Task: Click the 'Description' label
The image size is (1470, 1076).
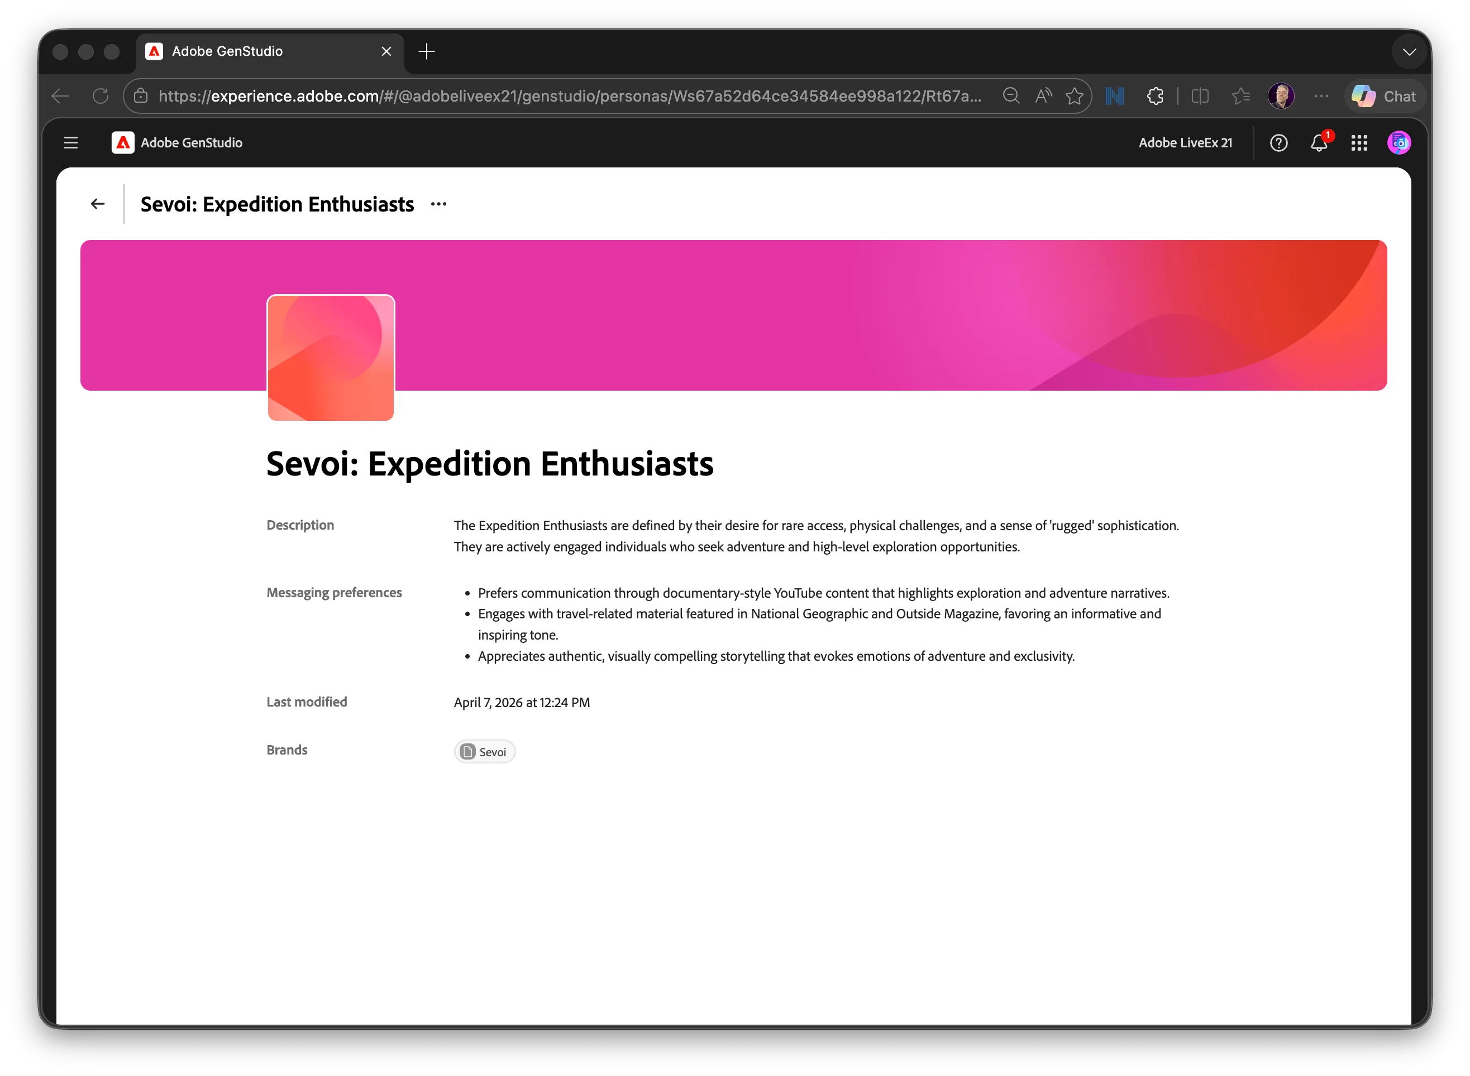Action: (x=300, y=525)
